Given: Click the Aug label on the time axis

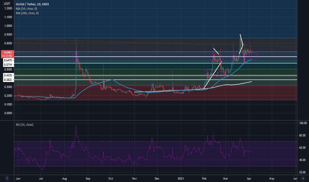Looking at the screenshot, I should click(x=64, y=179).
